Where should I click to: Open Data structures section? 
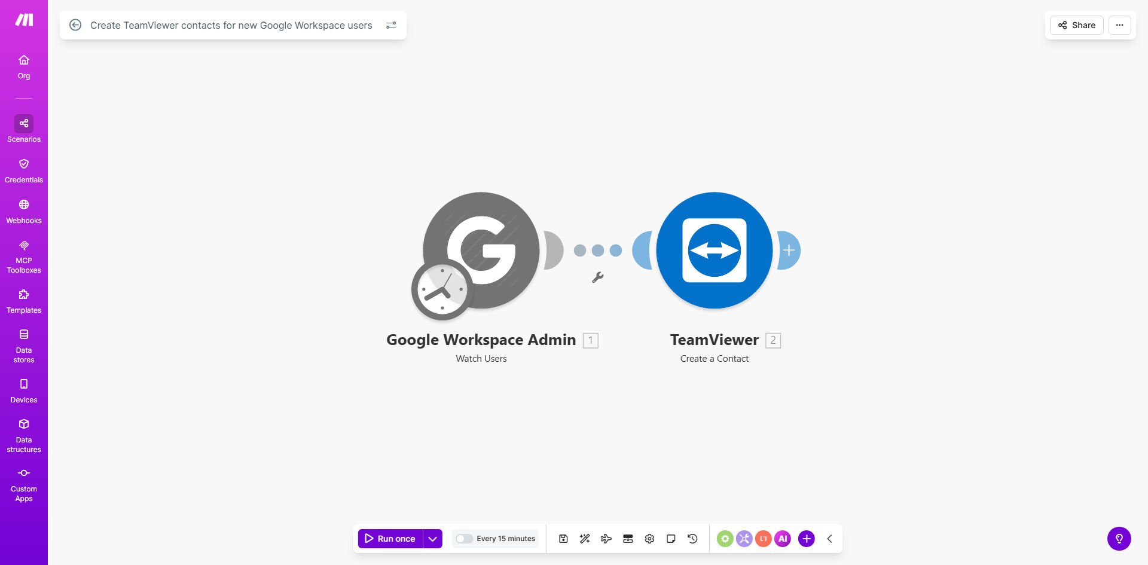pos(24,436)
